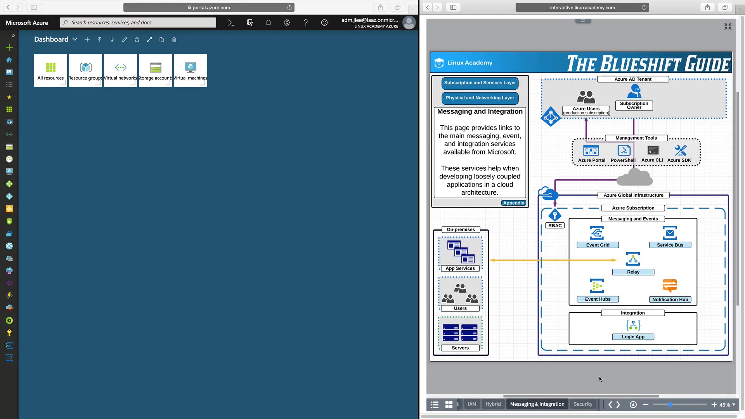The image size is (745, 419).
Task: Click the delete dashboard trash icon
Action: (x=174, y=40)
